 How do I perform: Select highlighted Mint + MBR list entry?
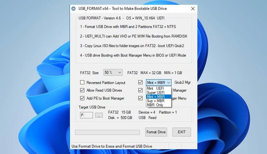pyautogui.click(x=159, y=97)
